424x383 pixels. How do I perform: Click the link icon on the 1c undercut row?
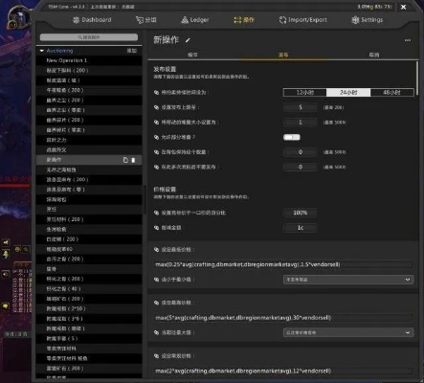click(x=156, y=228)
